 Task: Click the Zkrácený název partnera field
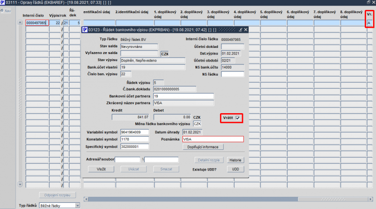pos(183,103)
